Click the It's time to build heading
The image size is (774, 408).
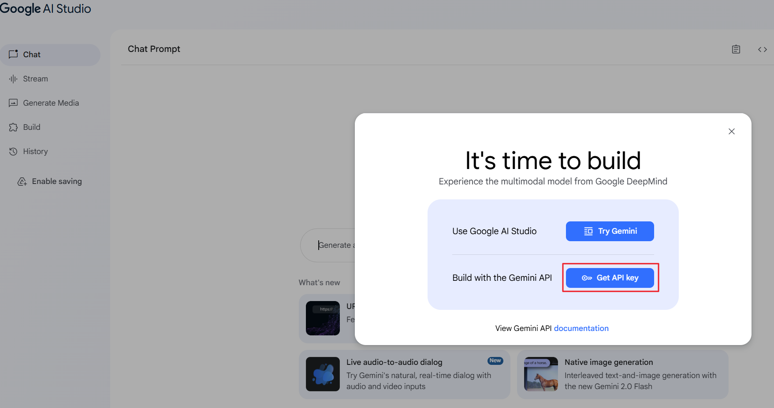click(x=553, y=161)
